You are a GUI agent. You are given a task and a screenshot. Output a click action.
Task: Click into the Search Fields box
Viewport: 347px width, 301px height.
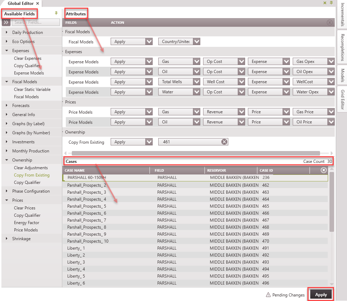[x=36, y=22]
